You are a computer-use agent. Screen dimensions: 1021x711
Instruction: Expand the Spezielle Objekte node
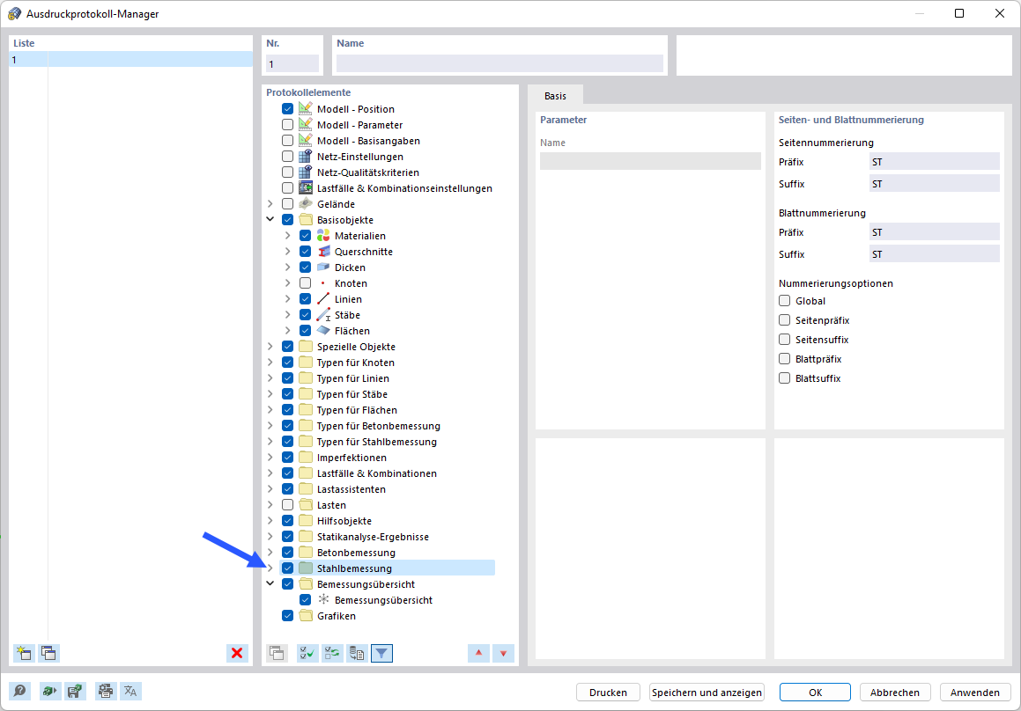click(x=270, y=346)
